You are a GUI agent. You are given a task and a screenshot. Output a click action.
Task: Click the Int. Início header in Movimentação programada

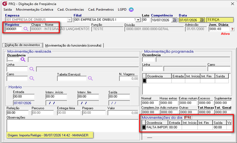[x=193, y=76]
